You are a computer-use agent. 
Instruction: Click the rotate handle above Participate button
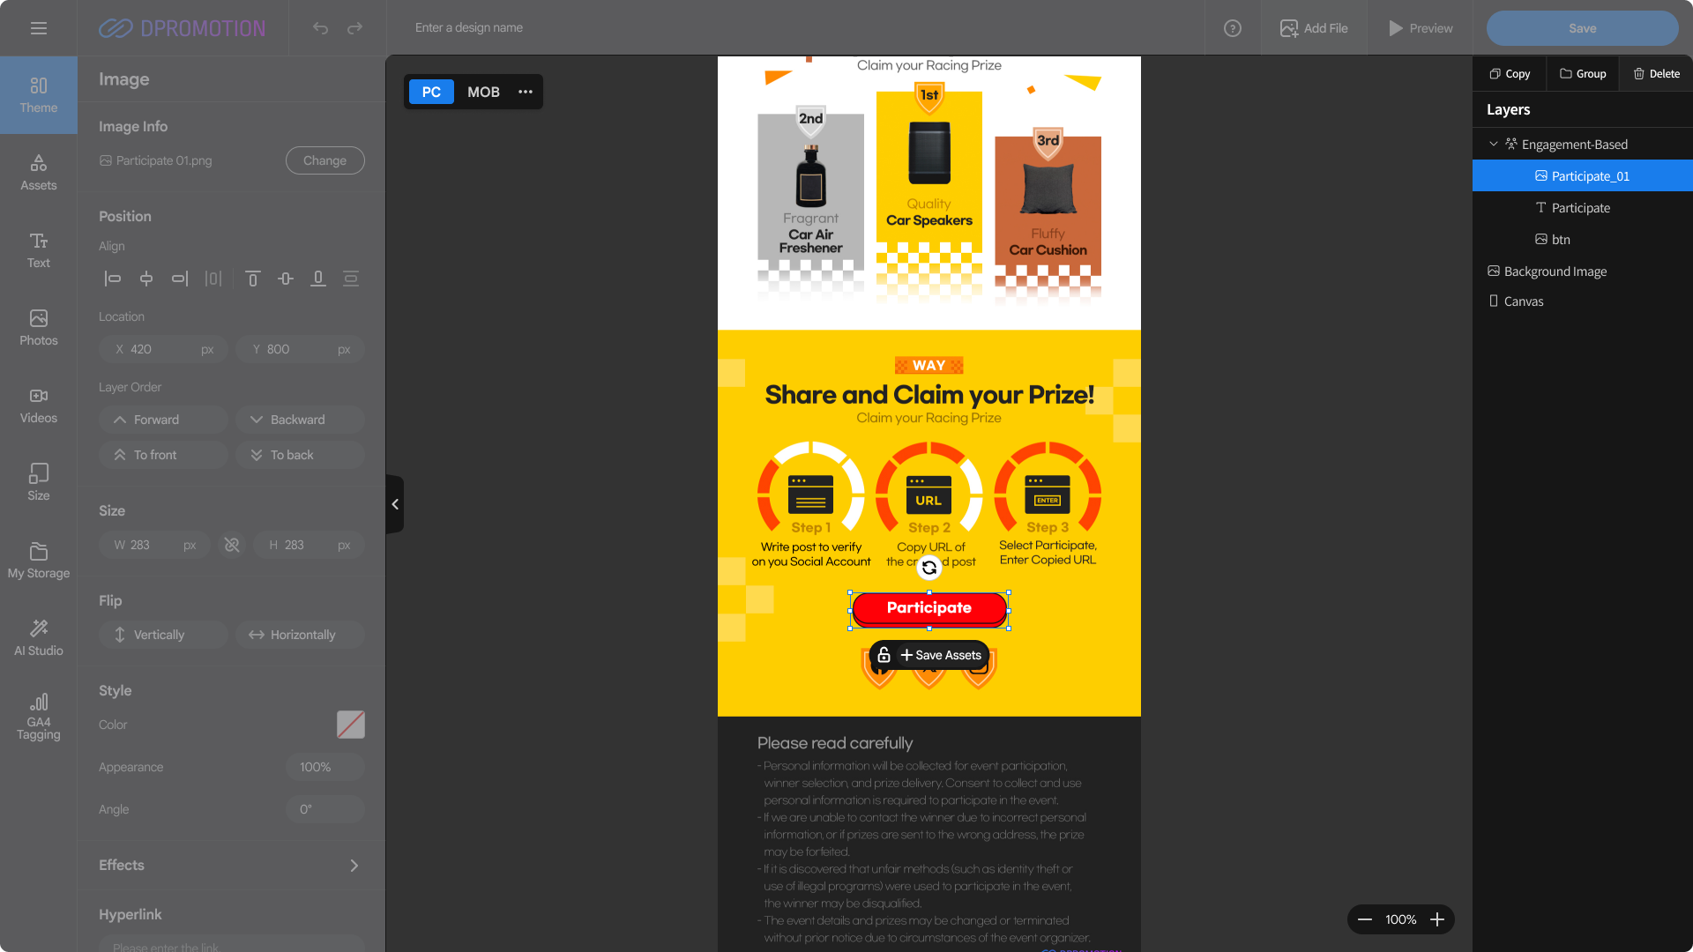tap(929, 568)
